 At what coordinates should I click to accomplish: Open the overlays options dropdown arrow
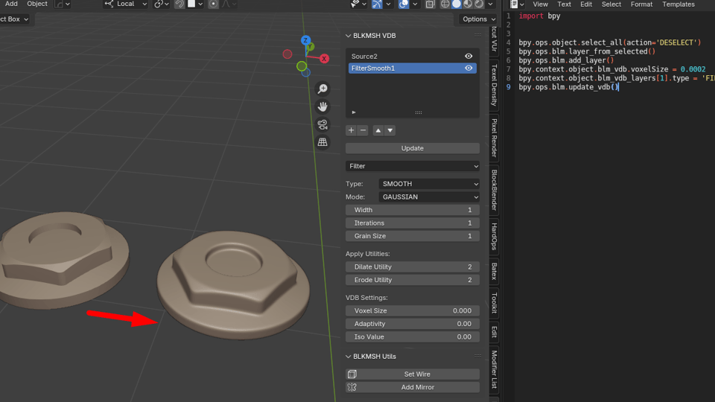coord(415,4)
